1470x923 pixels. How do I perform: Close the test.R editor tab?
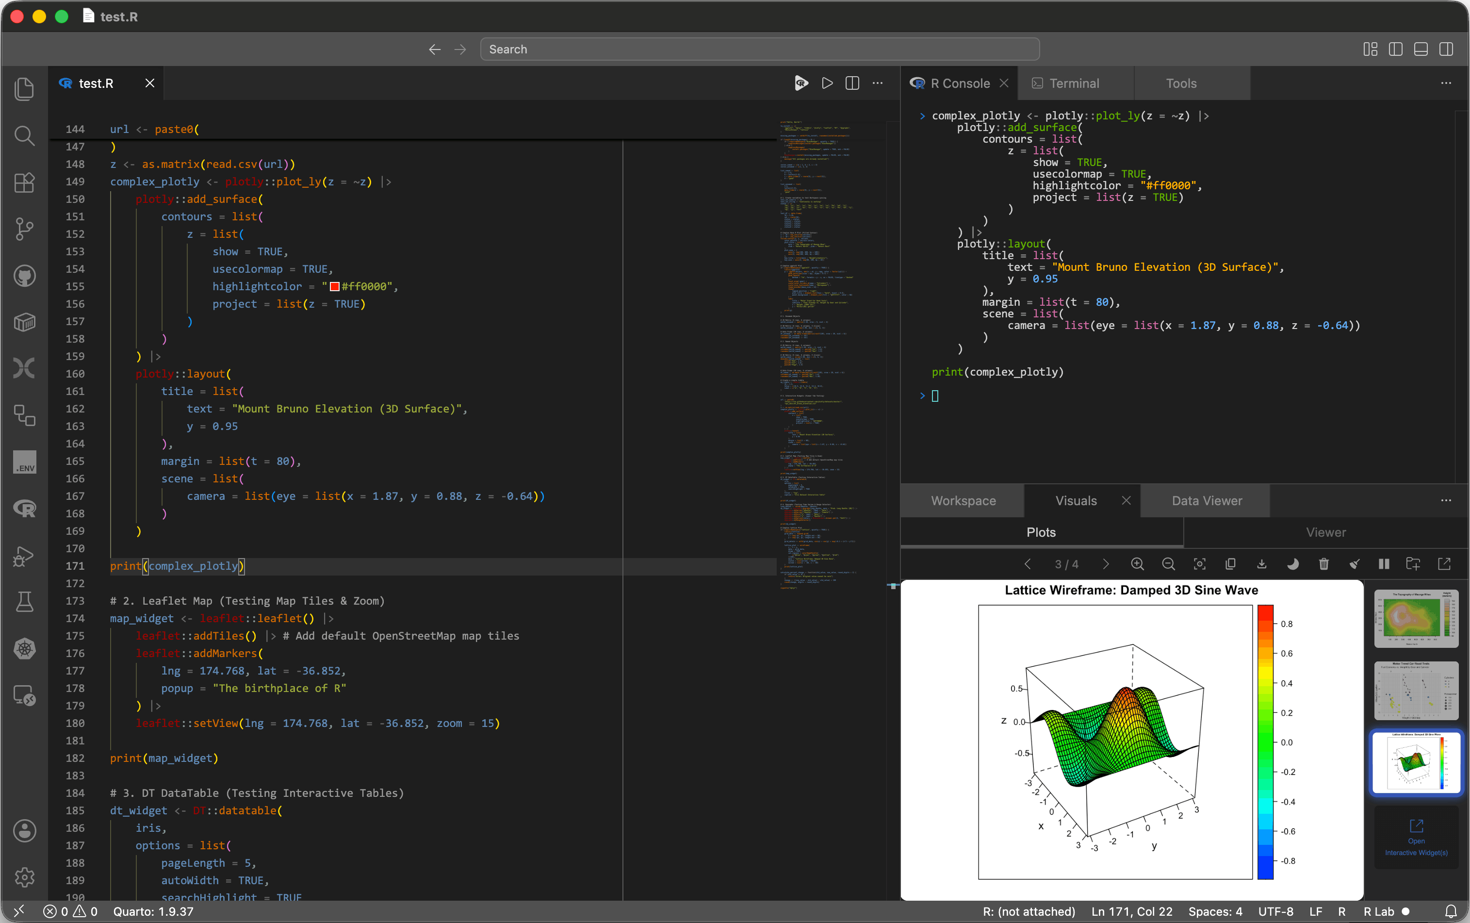pos(149,83)
